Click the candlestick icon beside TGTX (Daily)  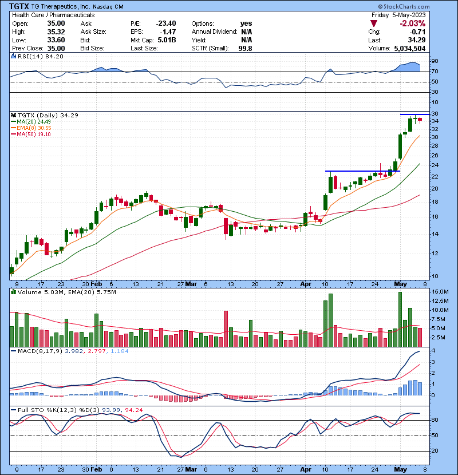tap(13, 115)
